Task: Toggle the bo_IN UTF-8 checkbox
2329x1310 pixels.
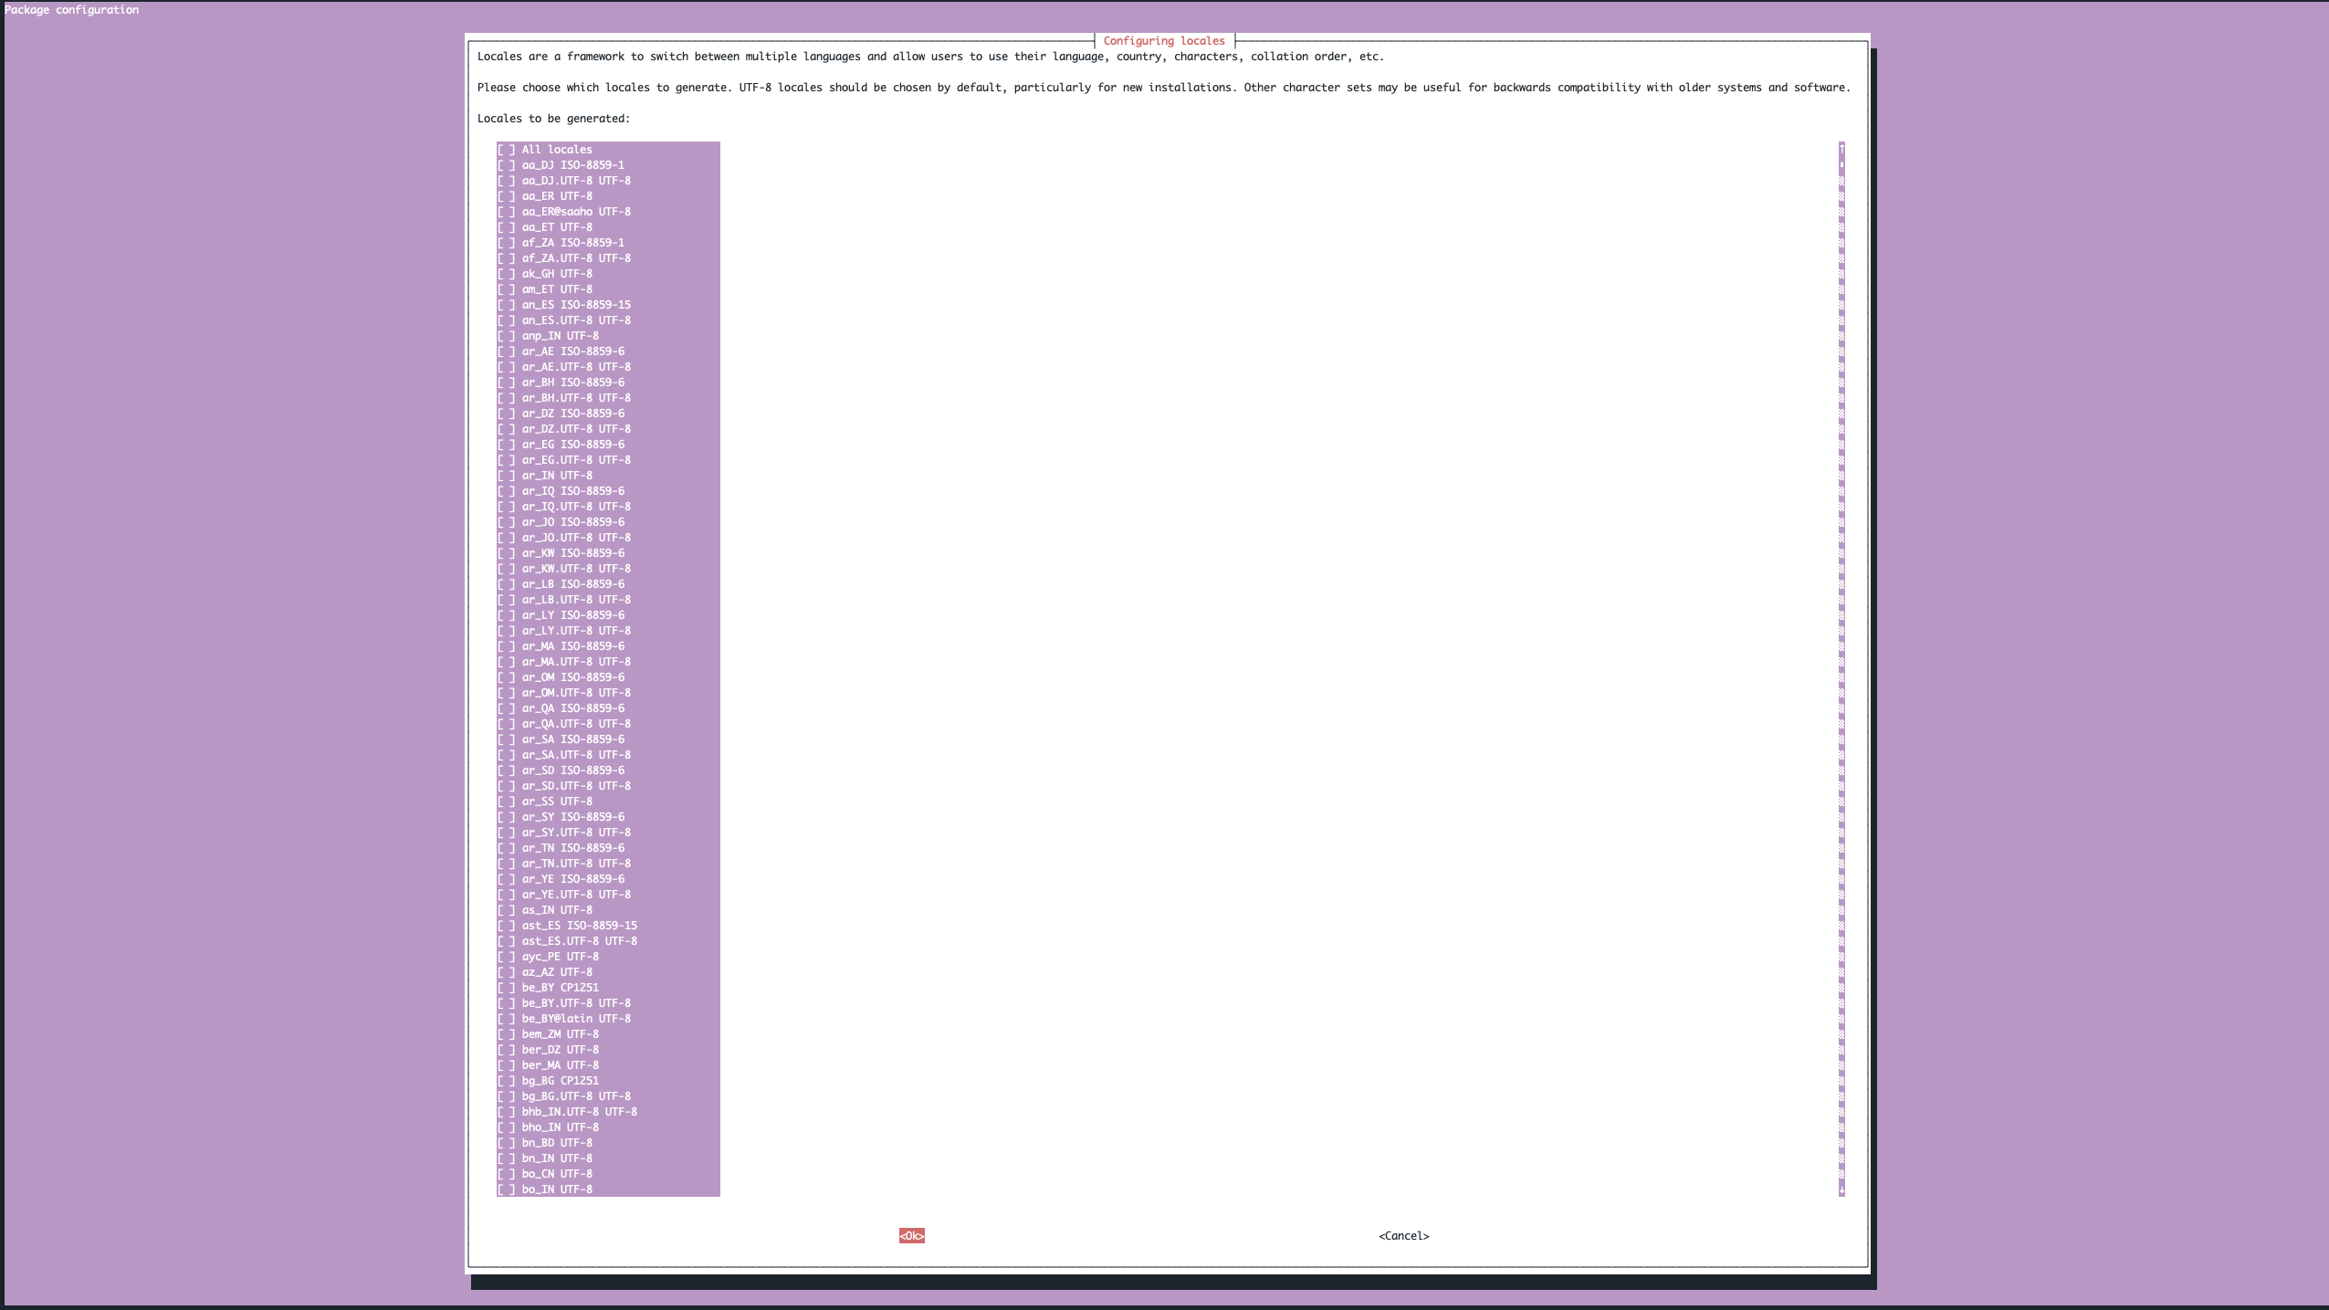Action: pos(507,1189)
